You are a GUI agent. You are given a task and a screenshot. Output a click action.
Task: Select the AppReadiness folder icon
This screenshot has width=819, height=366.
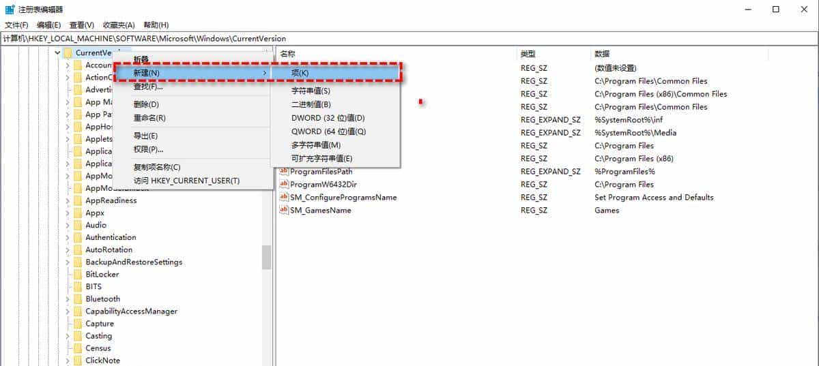78,200
